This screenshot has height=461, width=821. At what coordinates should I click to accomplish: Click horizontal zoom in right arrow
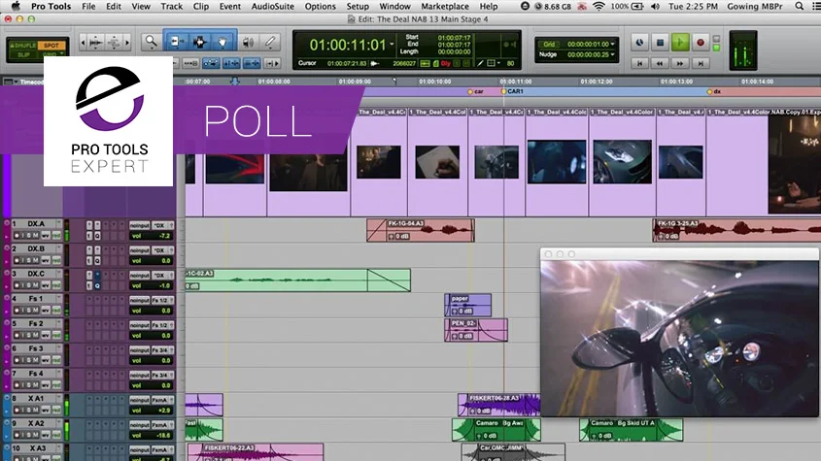pyautogui.click(x=126, y=43)
